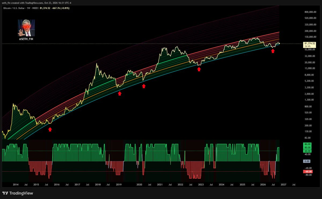
Task: Select the 320,000.00 price axis label
Action: 310,24
